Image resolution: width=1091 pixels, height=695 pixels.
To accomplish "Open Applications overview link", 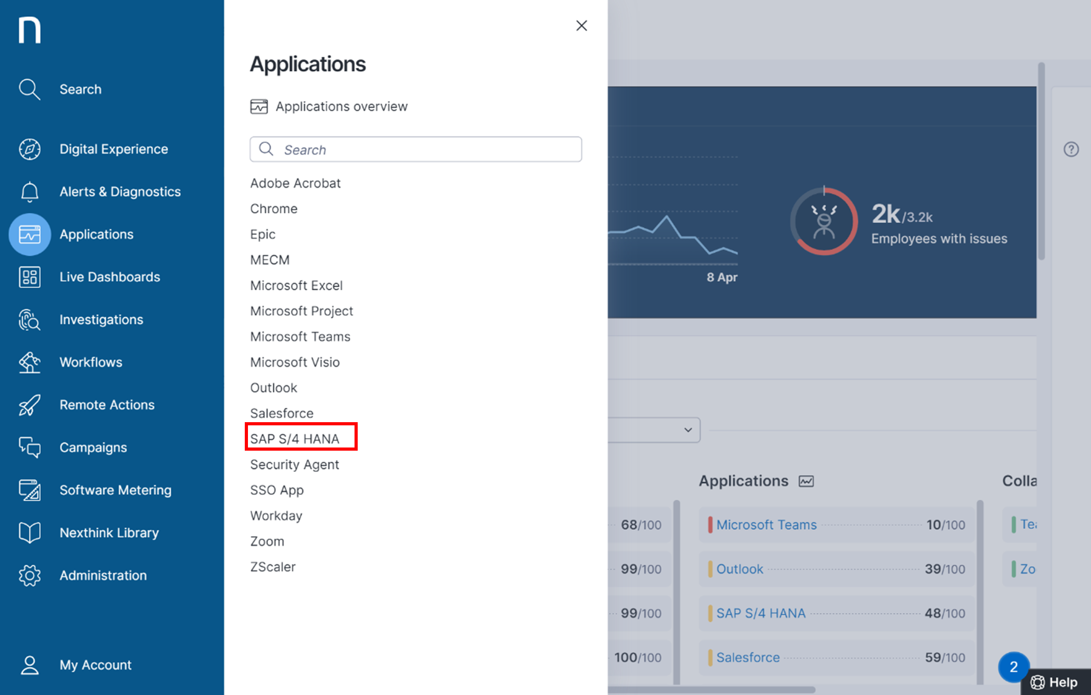I will (341, 107).
